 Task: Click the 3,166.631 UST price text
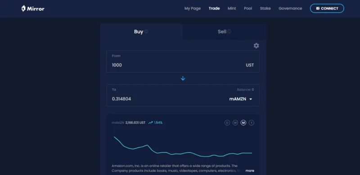pyautogui.click(x=135, y=123)
